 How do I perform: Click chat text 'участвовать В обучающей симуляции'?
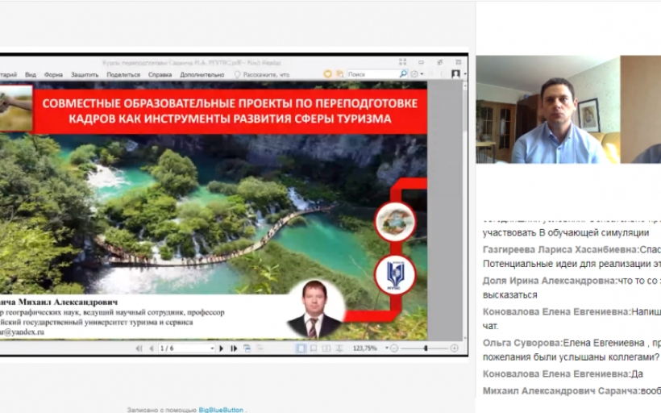click(566, 232)
